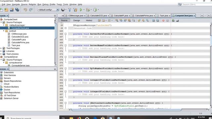Switch to the CSMessage.java tab

coord(76,16)
